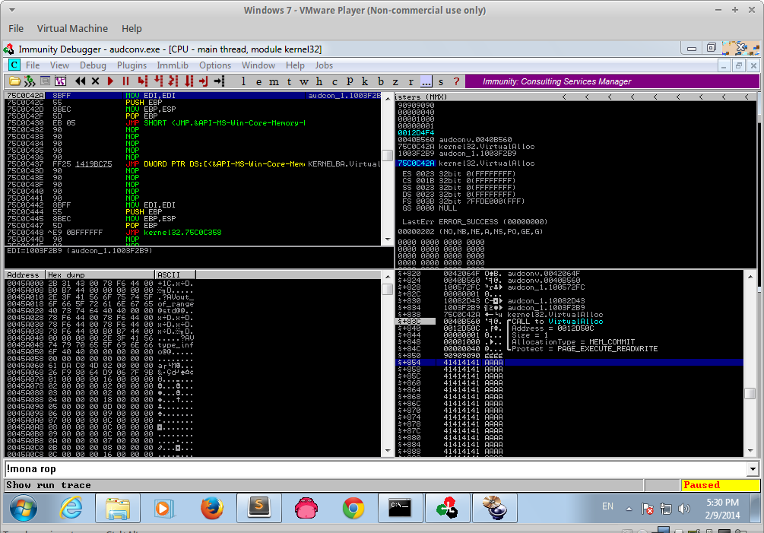Expand hidden tray icons arrow

[x=629, y=509]
